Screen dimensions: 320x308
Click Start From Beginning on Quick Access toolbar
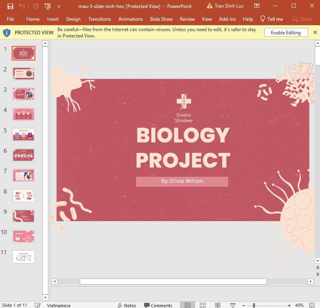pyautogui.click(x=47, y=6)
